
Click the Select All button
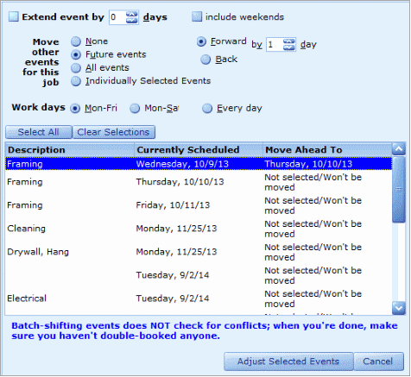click(x=39, y=132)
